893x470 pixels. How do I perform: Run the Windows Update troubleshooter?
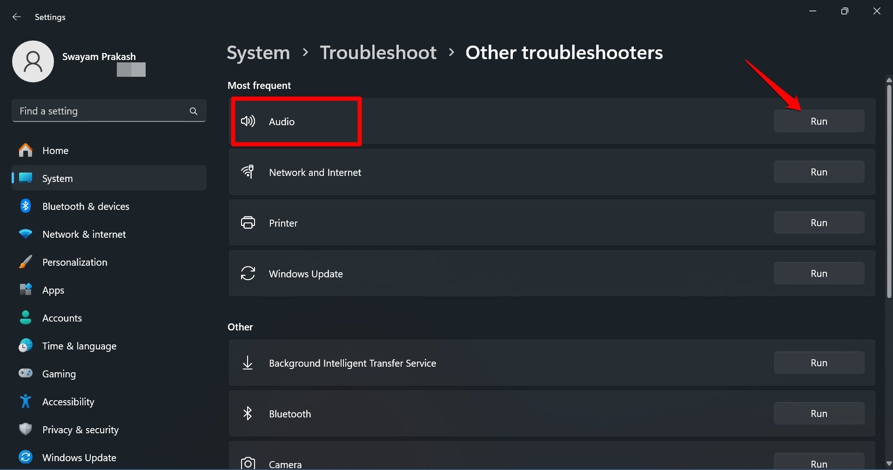pos(819,273)
